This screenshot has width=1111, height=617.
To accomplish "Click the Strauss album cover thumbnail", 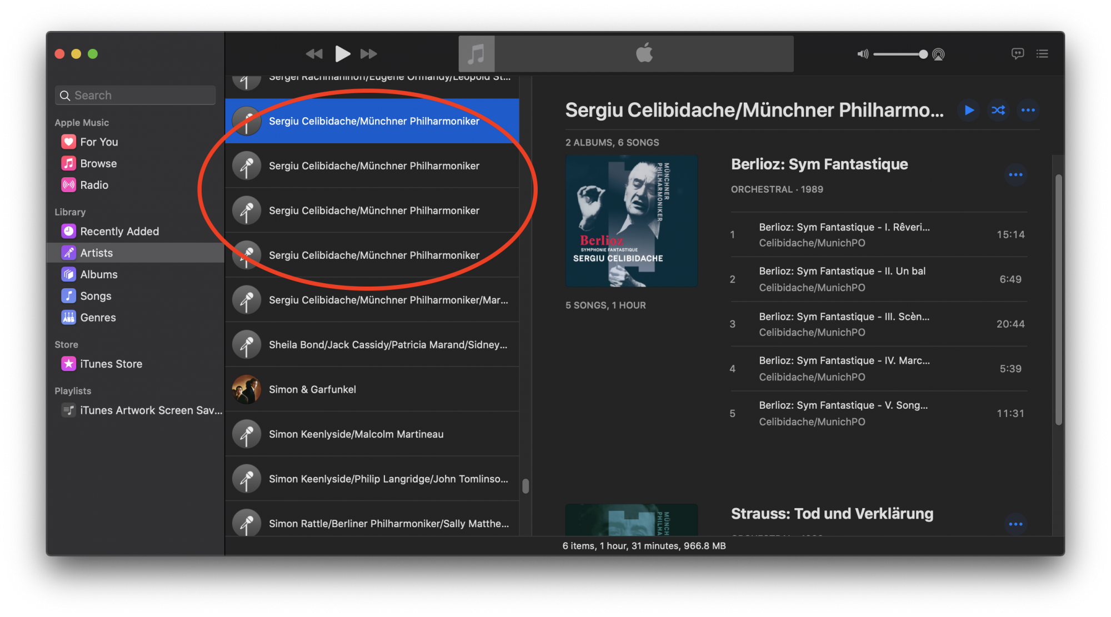I will tap(632, 520).
